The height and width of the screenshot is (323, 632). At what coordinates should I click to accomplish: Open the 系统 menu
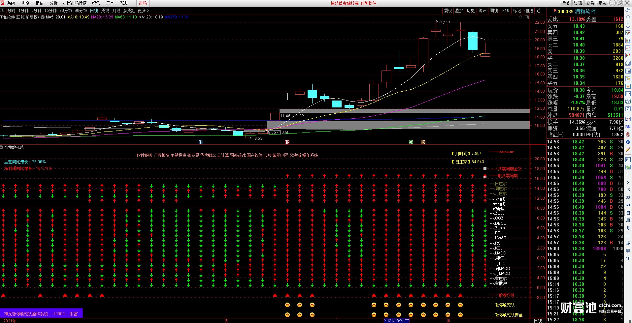[11, 3]
